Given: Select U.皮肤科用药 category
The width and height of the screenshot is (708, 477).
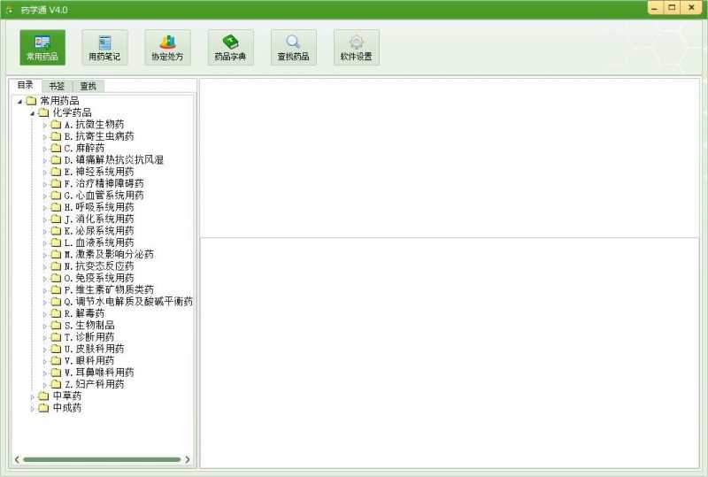Looking at the screenshot, I should point(94,349).
